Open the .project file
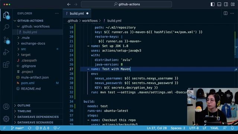 point(37,72)
